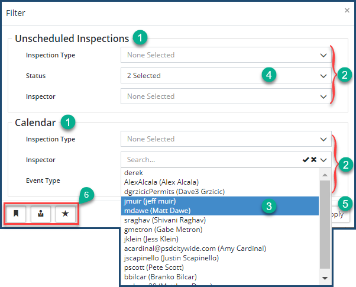Image resolution: width=356 pixels, height=287 pixels.
Task: Collapse the Calendar Inspector dropdown chevron
Action: point(323,160)
